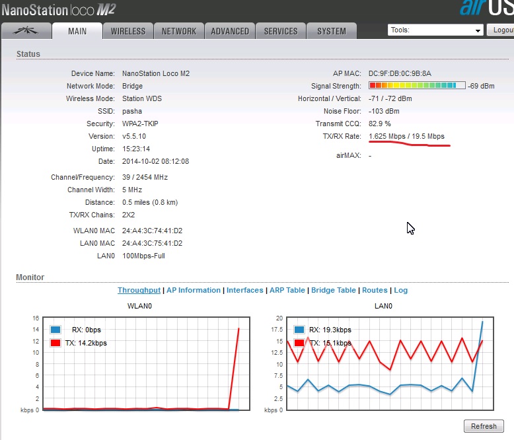Click the WLAN0 throughput graph

tap(146, 363)
